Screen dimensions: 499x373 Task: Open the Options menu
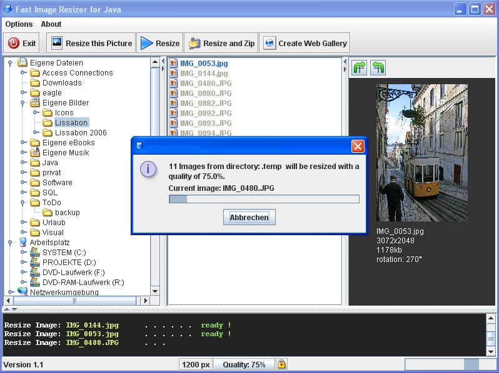(x=19, y=24)
